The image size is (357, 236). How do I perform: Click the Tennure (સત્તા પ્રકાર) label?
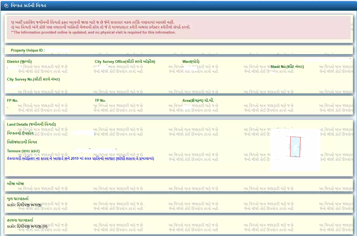[x=23, y=151]
